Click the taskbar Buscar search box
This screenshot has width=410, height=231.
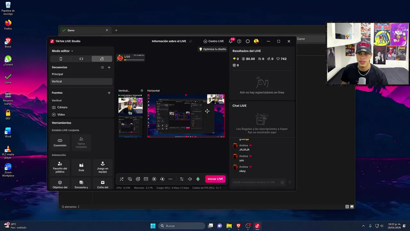tap(182, 226)
